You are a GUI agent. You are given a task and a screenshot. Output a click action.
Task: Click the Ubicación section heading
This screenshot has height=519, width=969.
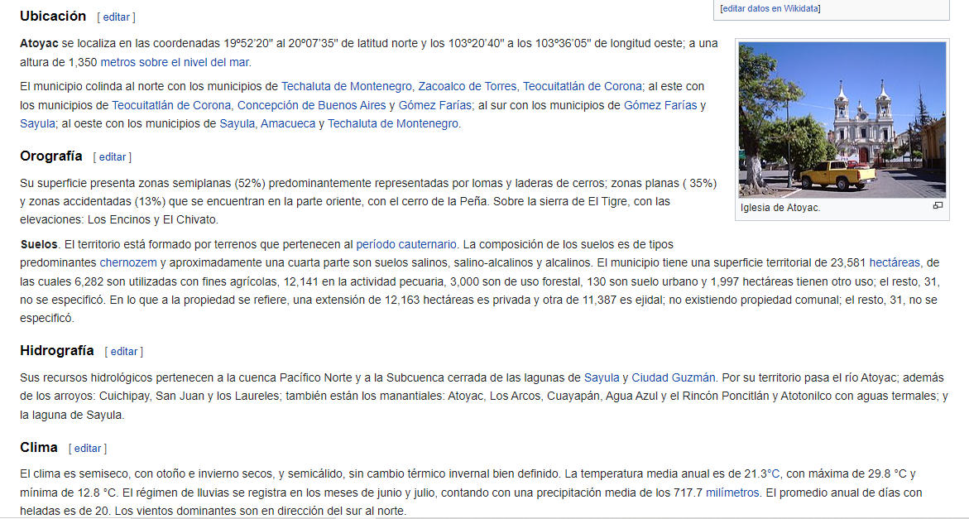pos(53,17)
